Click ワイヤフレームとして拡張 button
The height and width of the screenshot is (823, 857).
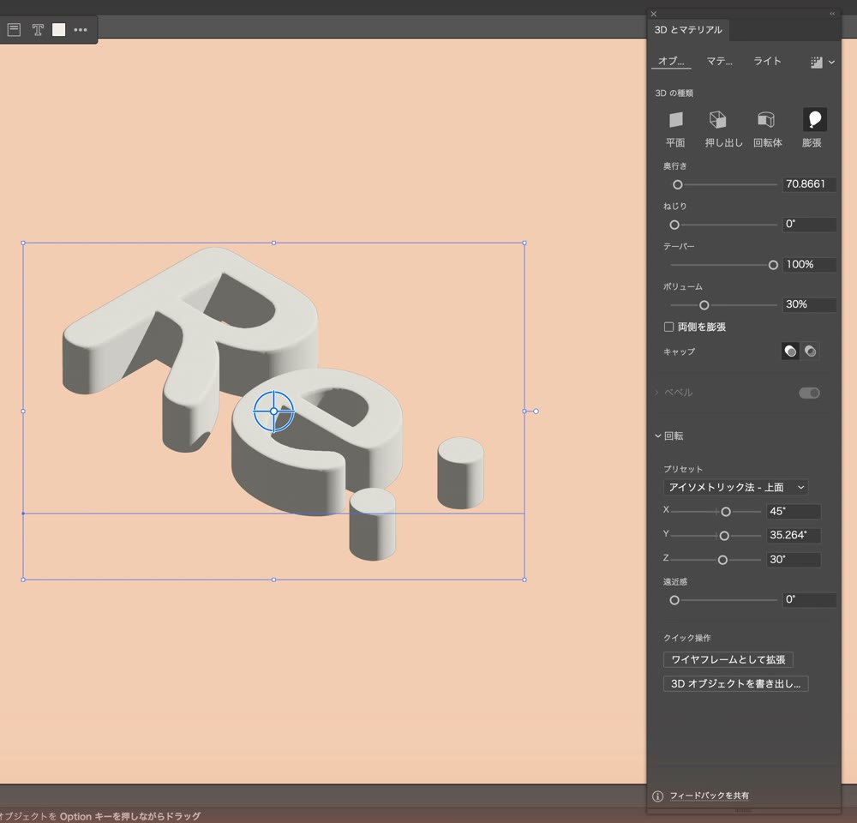[728, 659]
